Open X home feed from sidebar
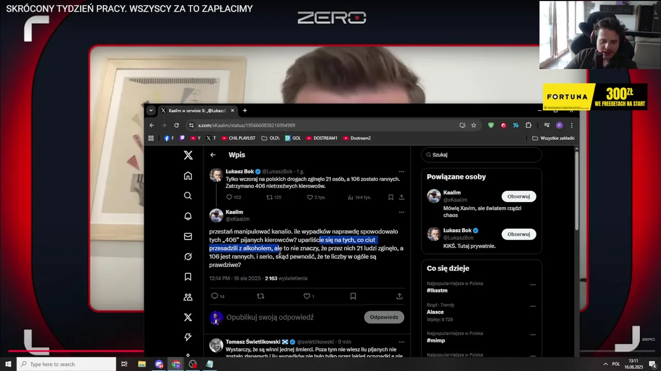The image size is (661, 371). (x=188, y=176)
